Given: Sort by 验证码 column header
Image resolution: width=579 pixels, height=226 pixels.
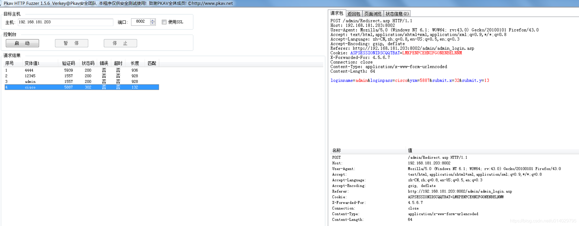Looking at the screenshot, I should coord(68,63).
